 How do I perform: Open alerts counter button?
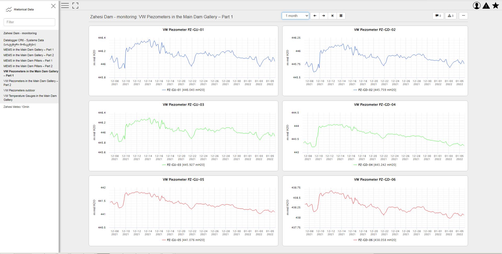[451, 16]
